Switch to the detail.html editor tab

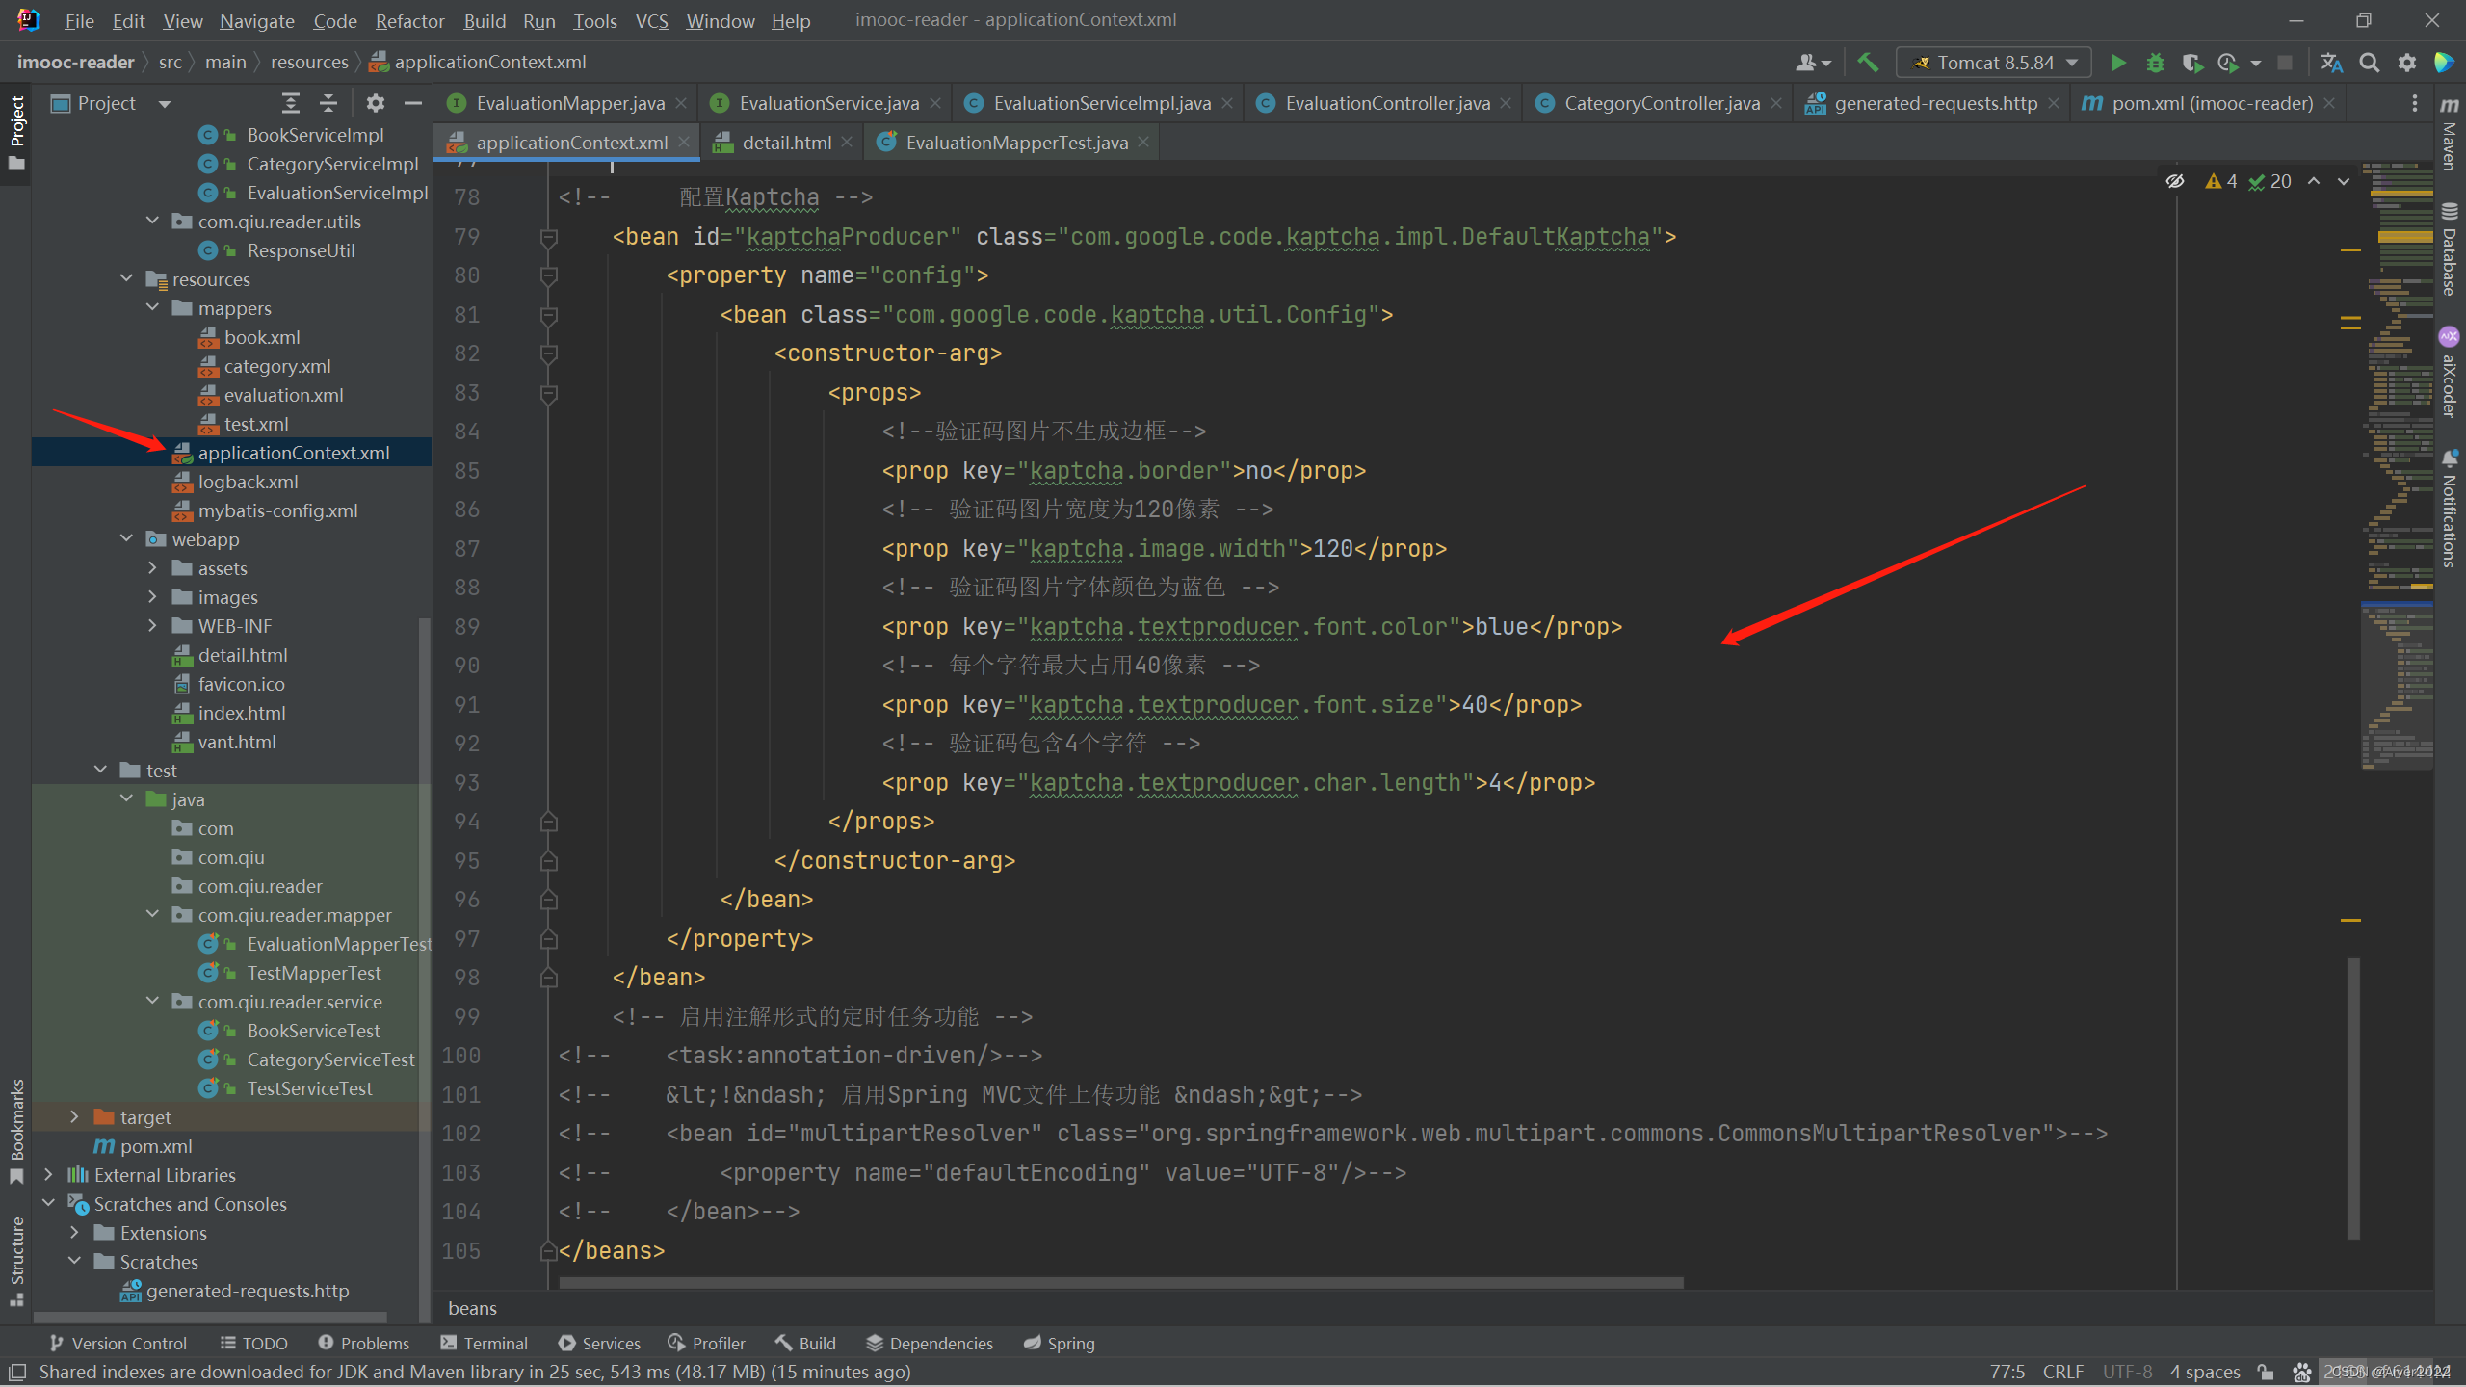785,143
